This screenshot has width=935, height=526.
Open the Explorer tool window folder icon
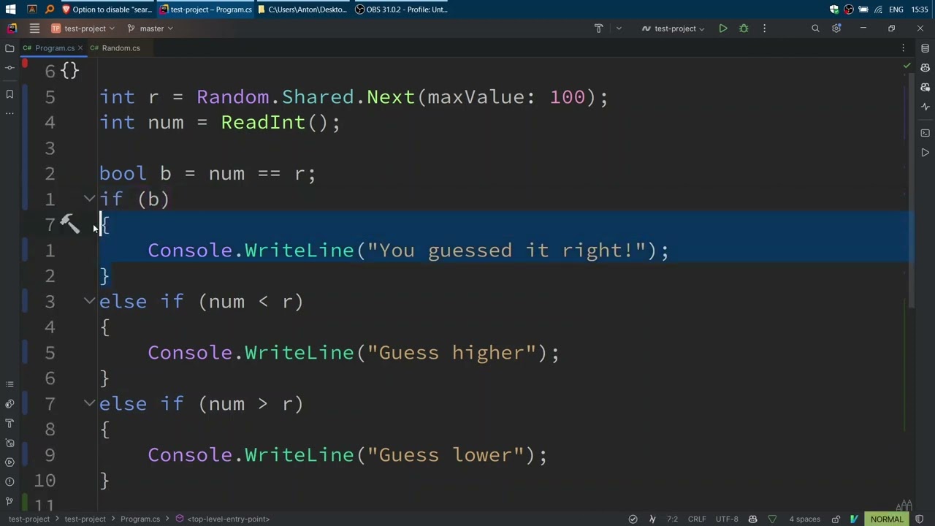point(9,48)
